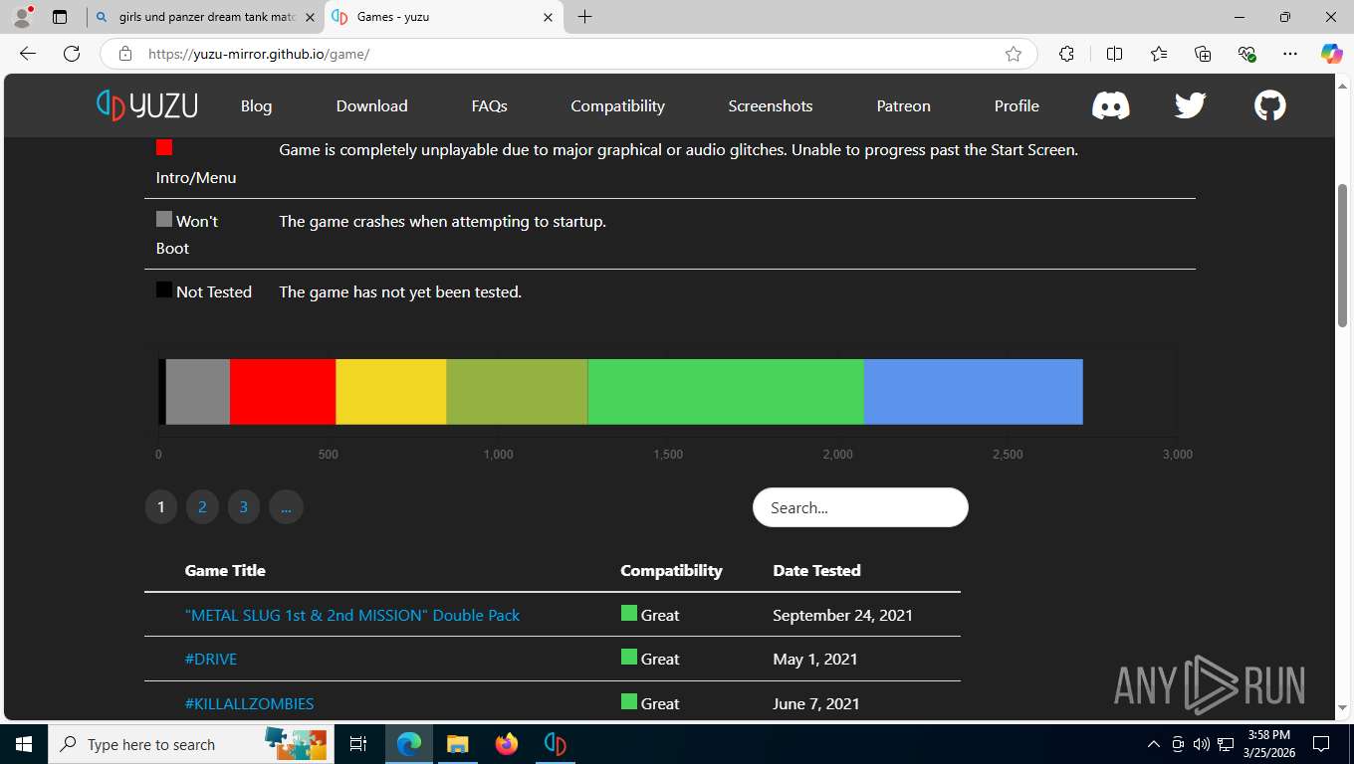Viewport: 1354px width, 764px height.
Task: Click the current page 1 button
Action: coord(161,507)
